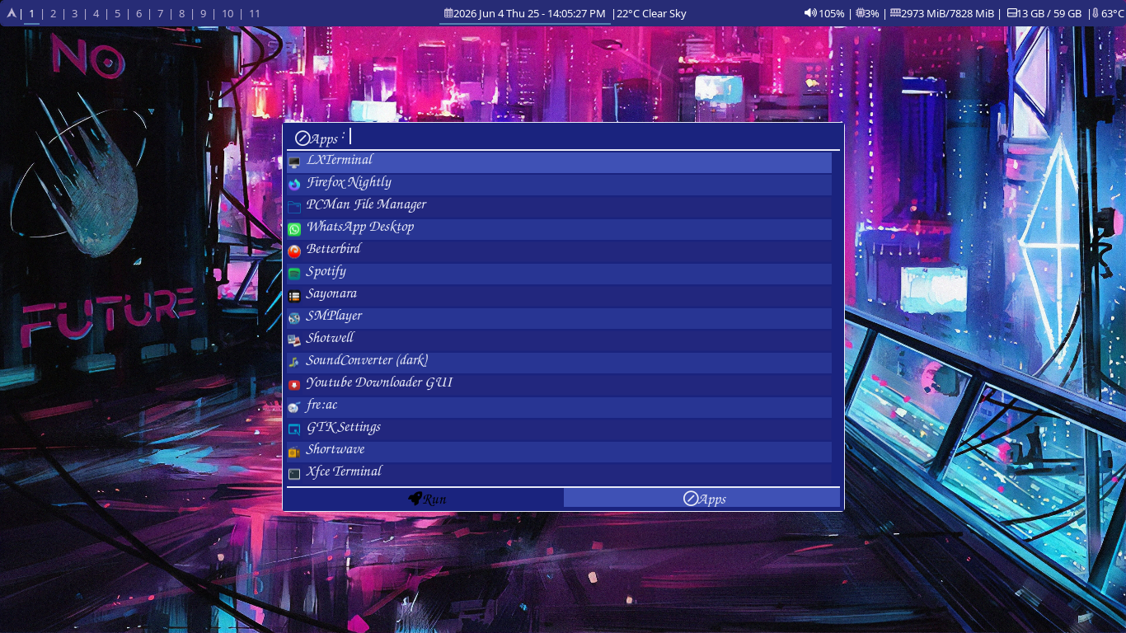Select the Spotify entry

pos(559,274)
